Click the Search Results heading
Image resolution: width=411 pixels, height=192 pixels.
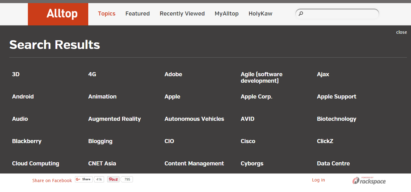55,45
